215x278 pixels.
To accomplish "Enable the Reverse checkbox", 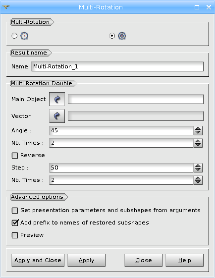I will point(15,156).
